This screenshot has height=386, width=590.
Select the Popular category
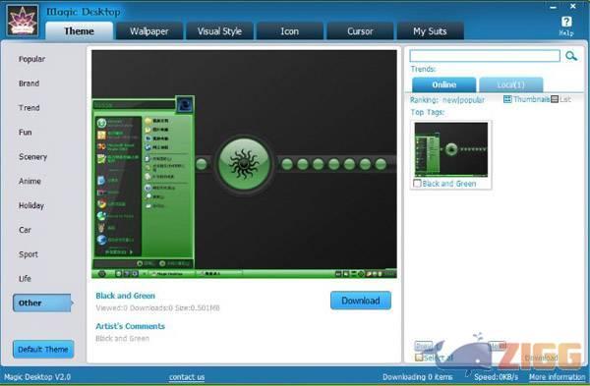tap(31, 59)
